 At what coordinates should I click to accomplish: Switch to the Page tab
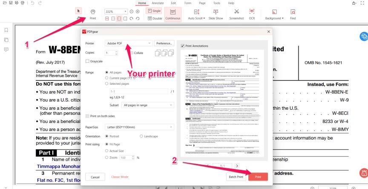(202, 3)
